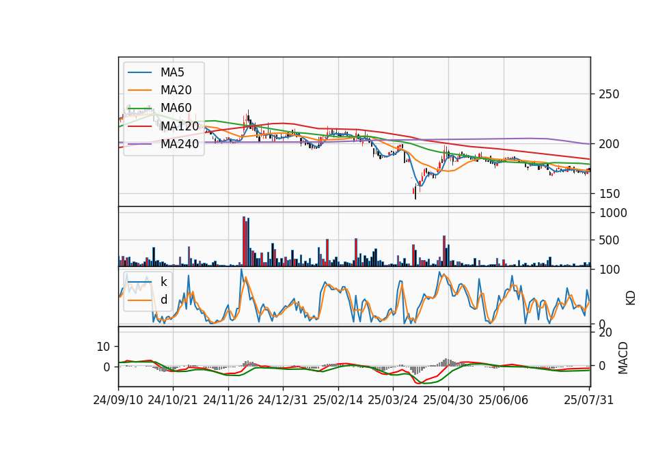Click the 24/12/31 date label
This screenshot has width=656, height=471.
(x=283, y=400)
